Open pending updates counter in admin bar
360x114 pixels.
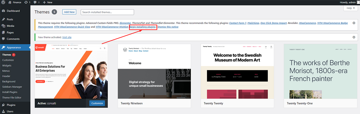click(27, 2)
